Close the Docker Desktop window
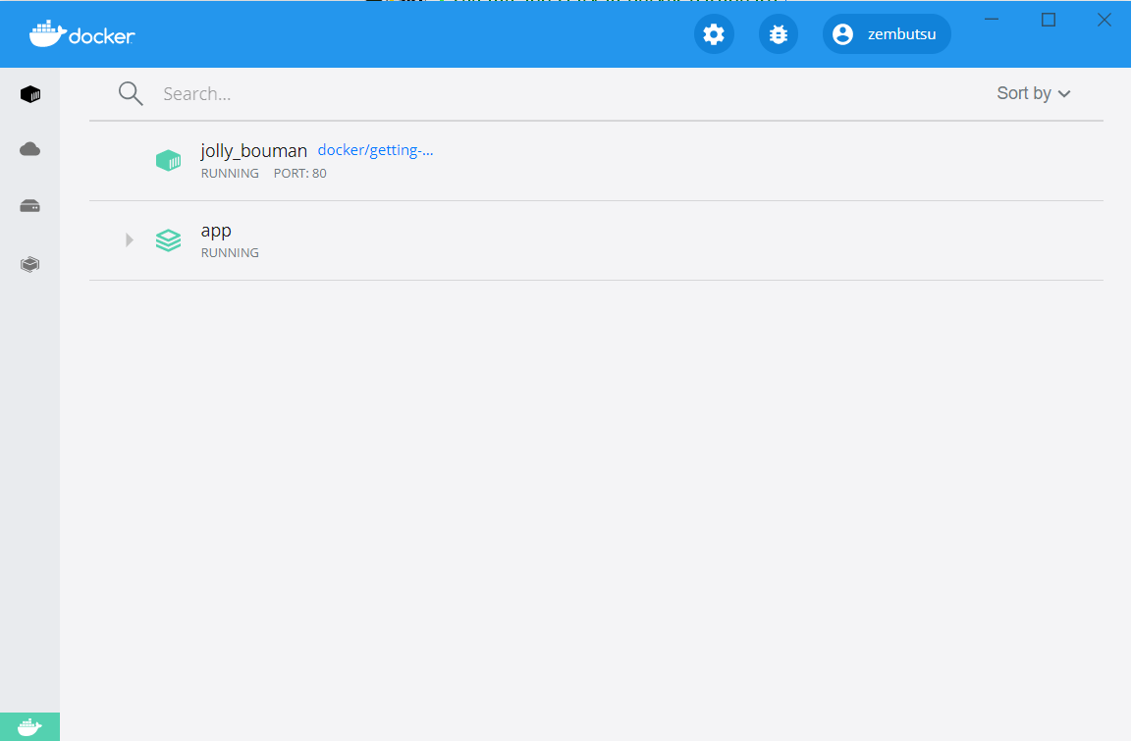1131x741 pixels. pos(1104,20)
